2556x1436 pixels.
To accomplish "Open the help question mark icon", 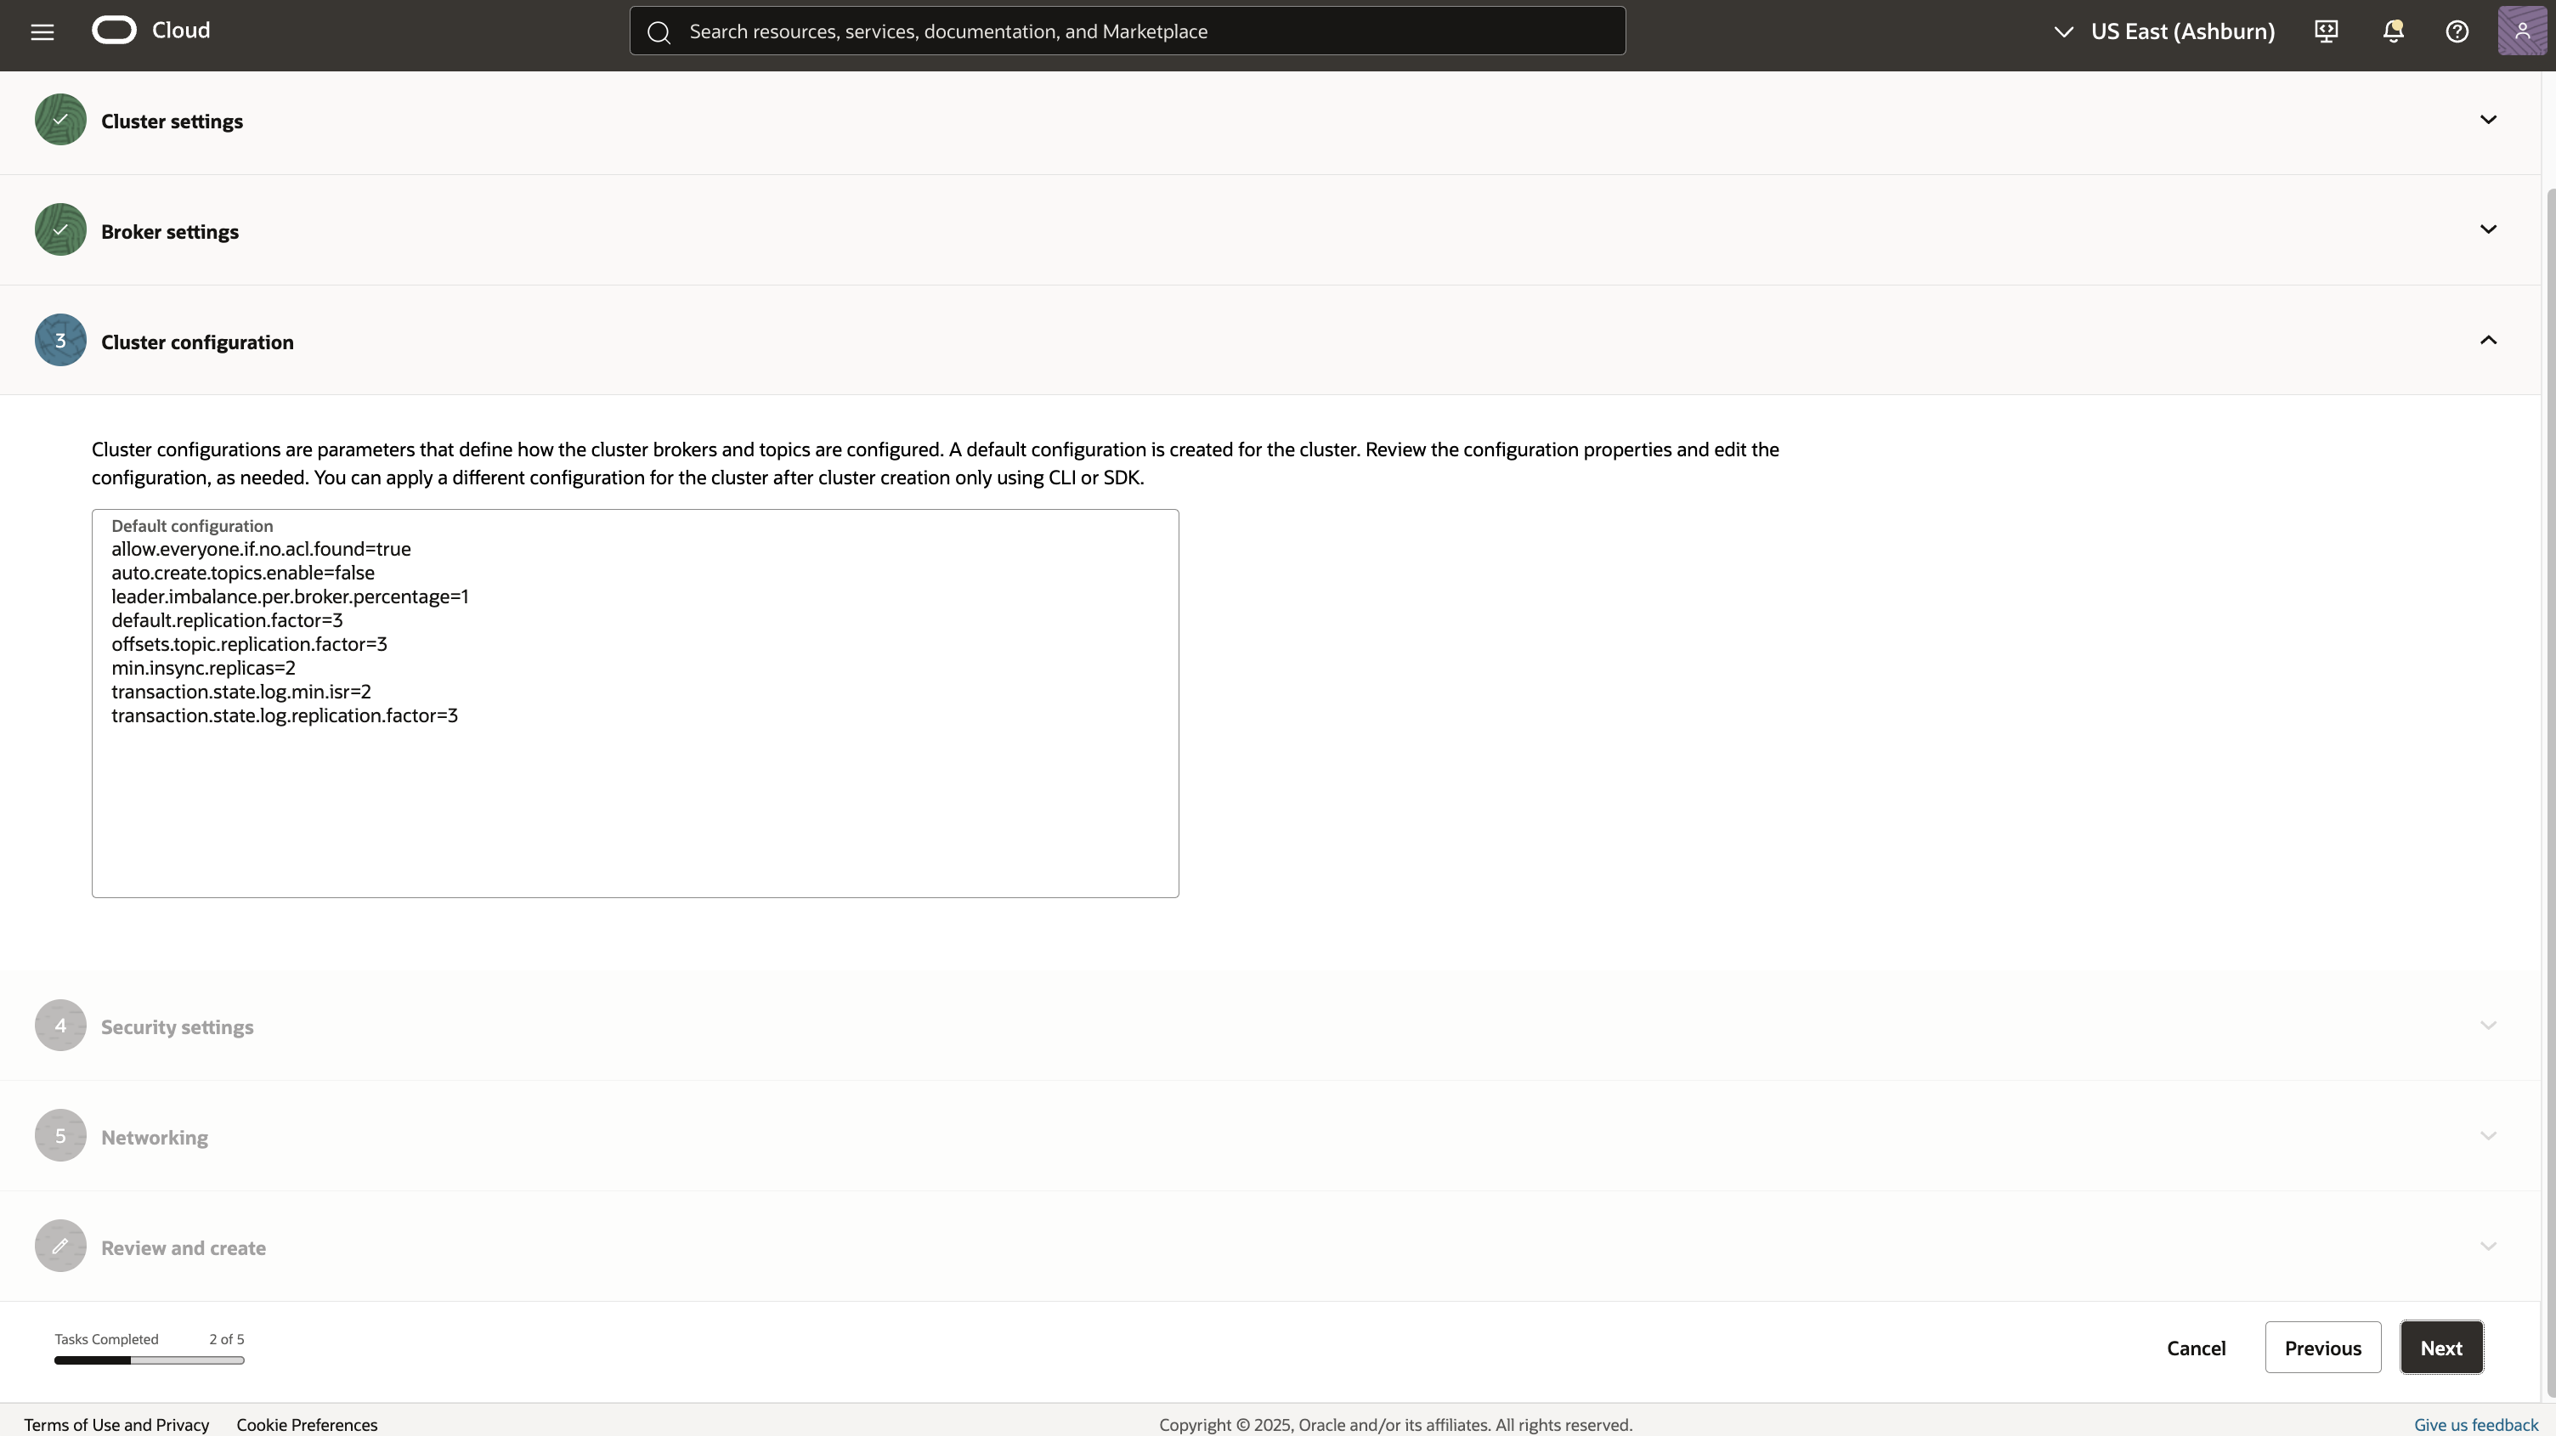I will 2457,31.
